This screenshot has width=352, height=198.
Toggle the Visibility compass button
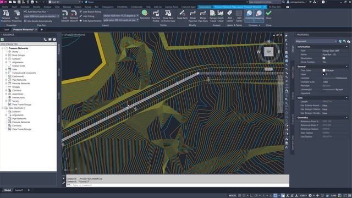point(249,15)
